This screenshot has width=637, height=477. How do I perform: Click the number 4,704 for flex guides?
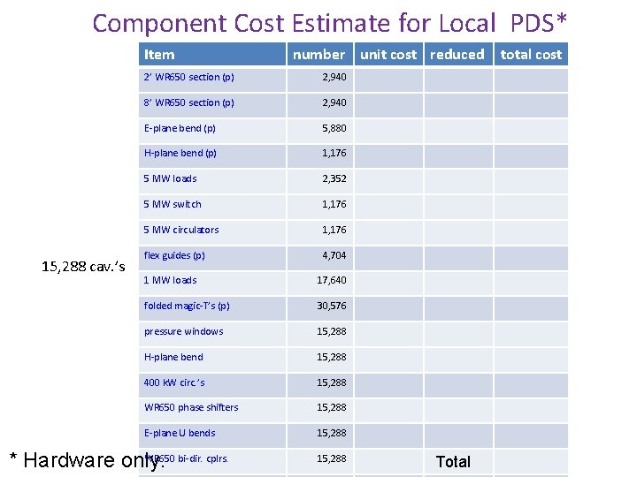pyautogui.click(x=334, y=255)
